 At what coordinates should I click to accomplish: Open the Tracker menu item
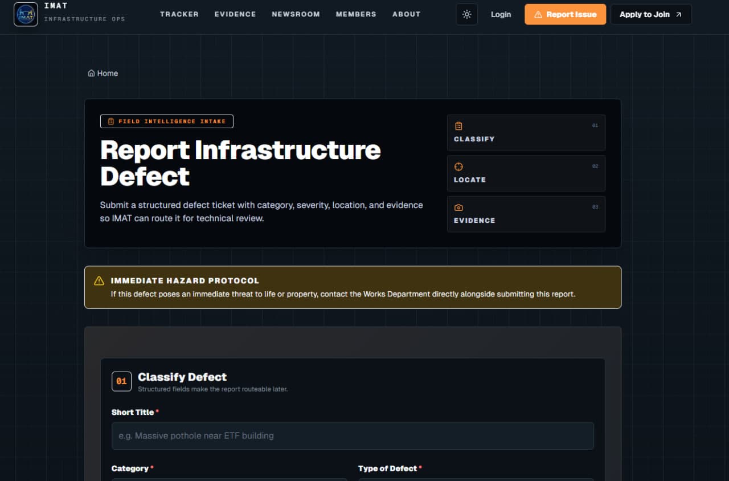[179, 14]
